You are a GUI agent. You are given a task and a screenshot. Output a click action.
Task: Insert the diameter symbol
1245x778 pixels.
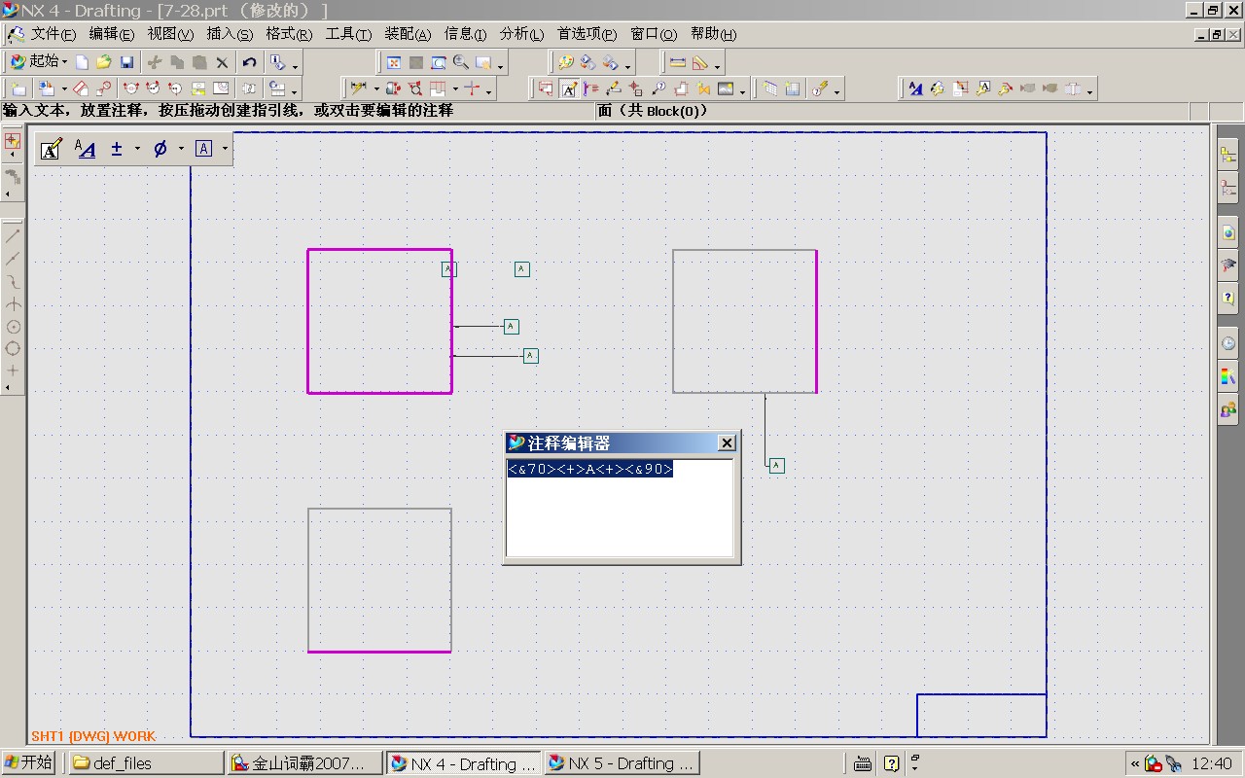click(160, 149)
